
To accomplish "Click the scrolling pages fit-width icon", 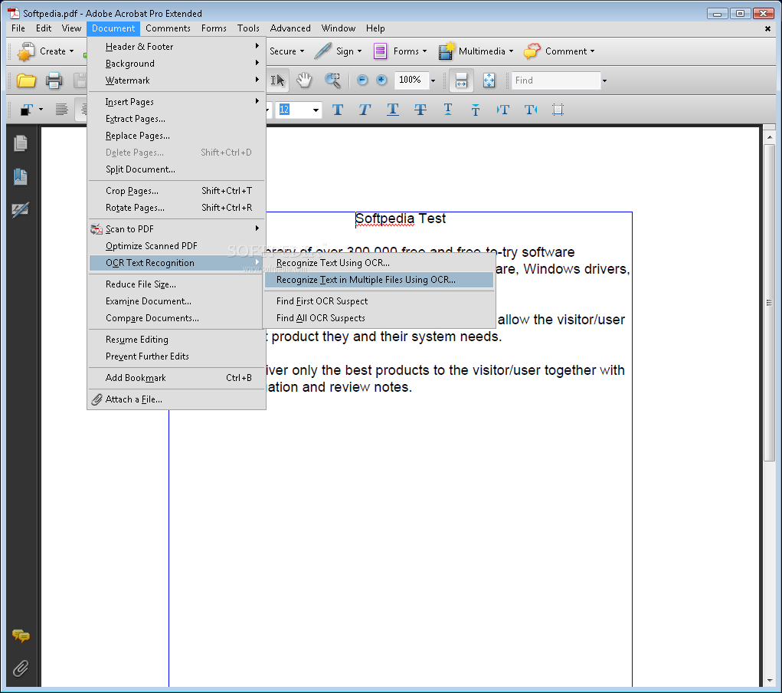I will pos(461,80).
